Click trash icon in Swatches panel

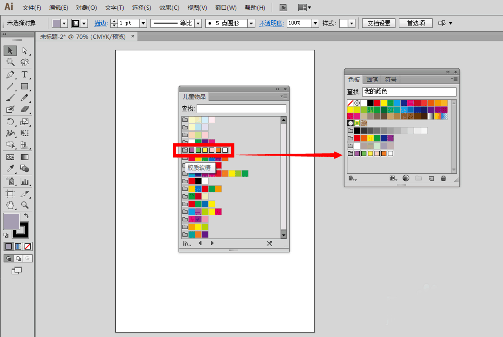coord(443,178)
